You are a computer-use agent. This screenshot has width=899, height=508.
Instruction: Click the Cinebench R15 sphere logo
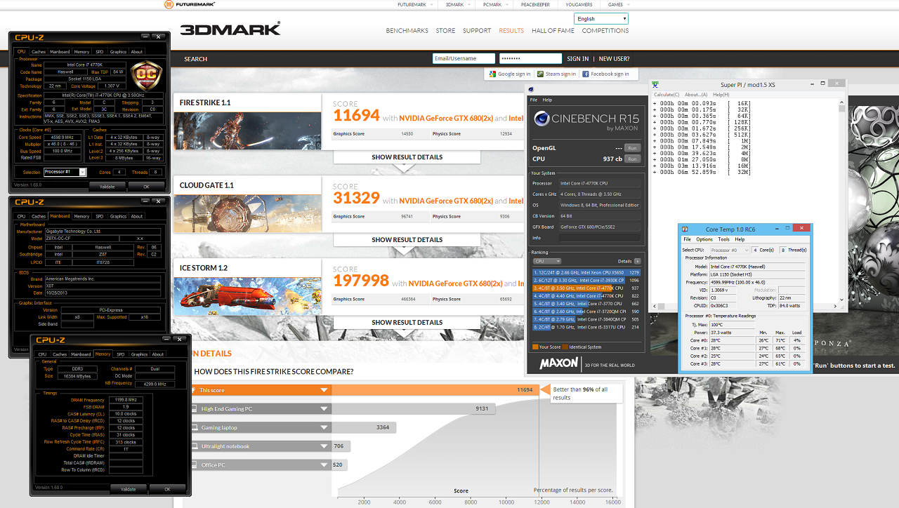[542, 119]
